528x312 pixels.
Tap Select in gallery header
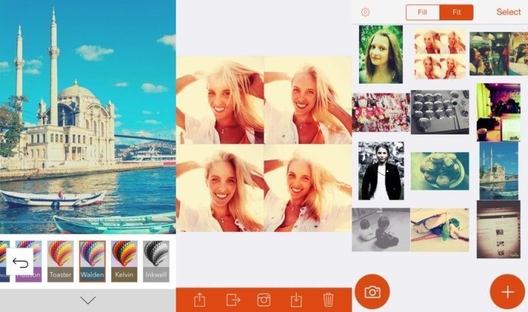point(508,12)
